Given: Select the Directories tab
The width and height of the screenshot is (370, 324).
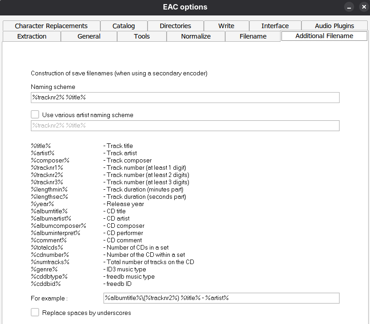Looking at the screenshot, I should [x=175, y=26].
